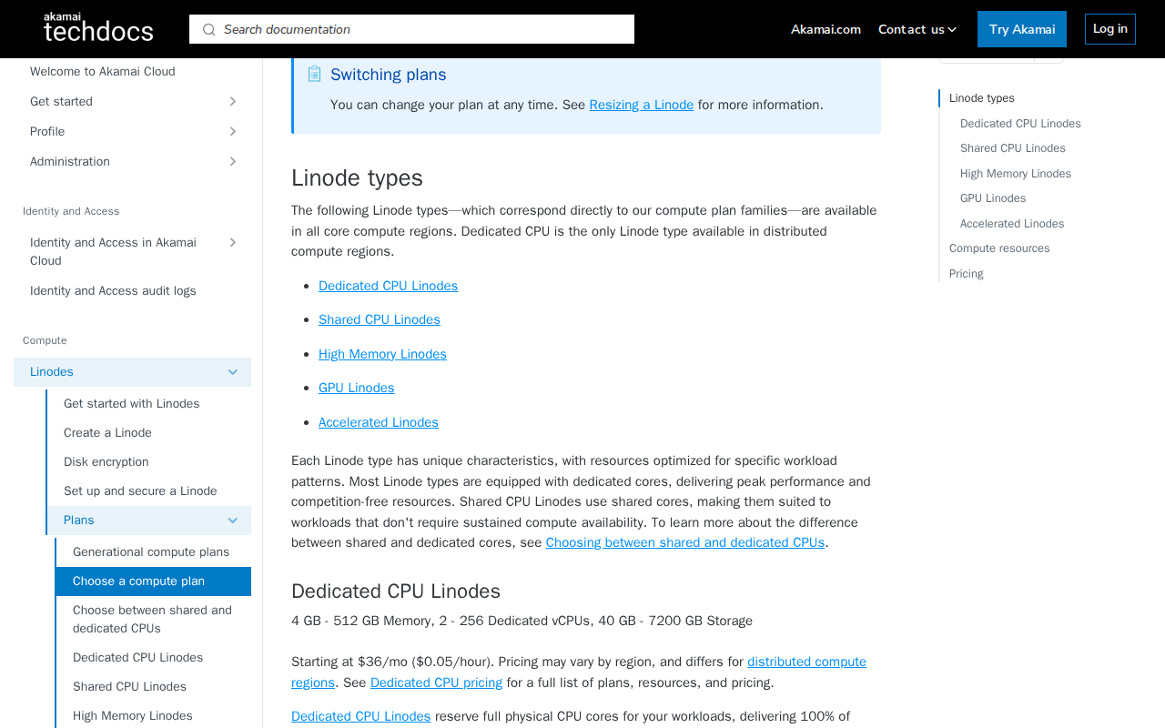The width and height of the screenshot is (1165, 728).
Task: Expand the Profile section chevron
Action: 233,131
